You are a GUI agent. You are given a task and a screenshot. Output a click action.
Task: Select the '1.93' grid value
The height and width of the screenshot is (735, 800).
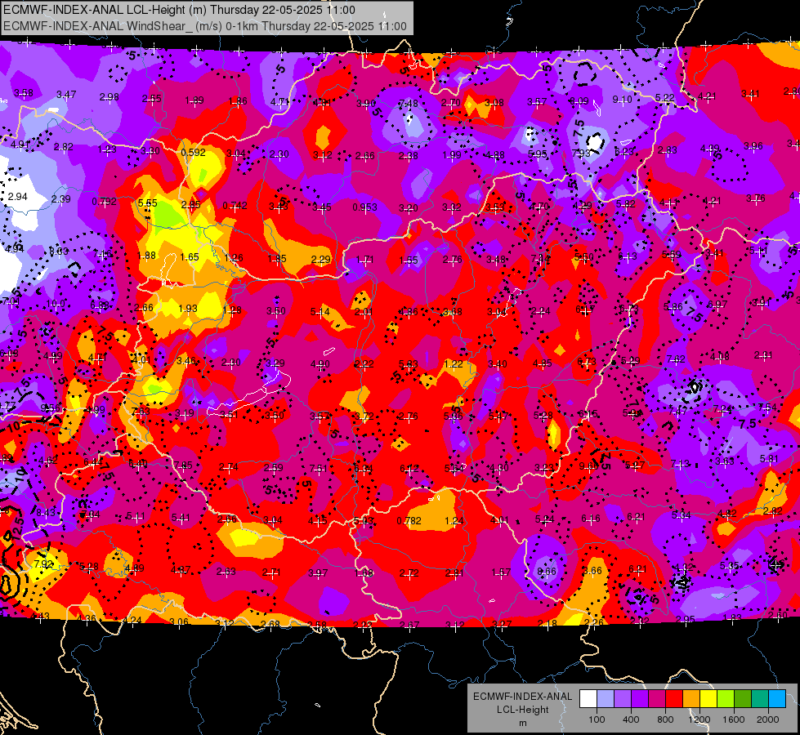tap(188, 309)
